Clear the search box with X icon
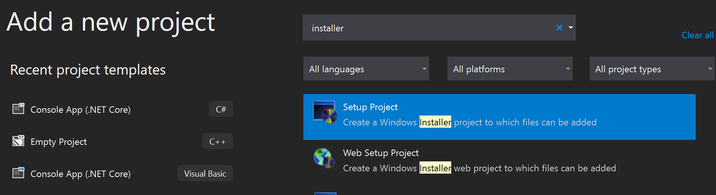716x195 pixels. click(x=559, y=28)
